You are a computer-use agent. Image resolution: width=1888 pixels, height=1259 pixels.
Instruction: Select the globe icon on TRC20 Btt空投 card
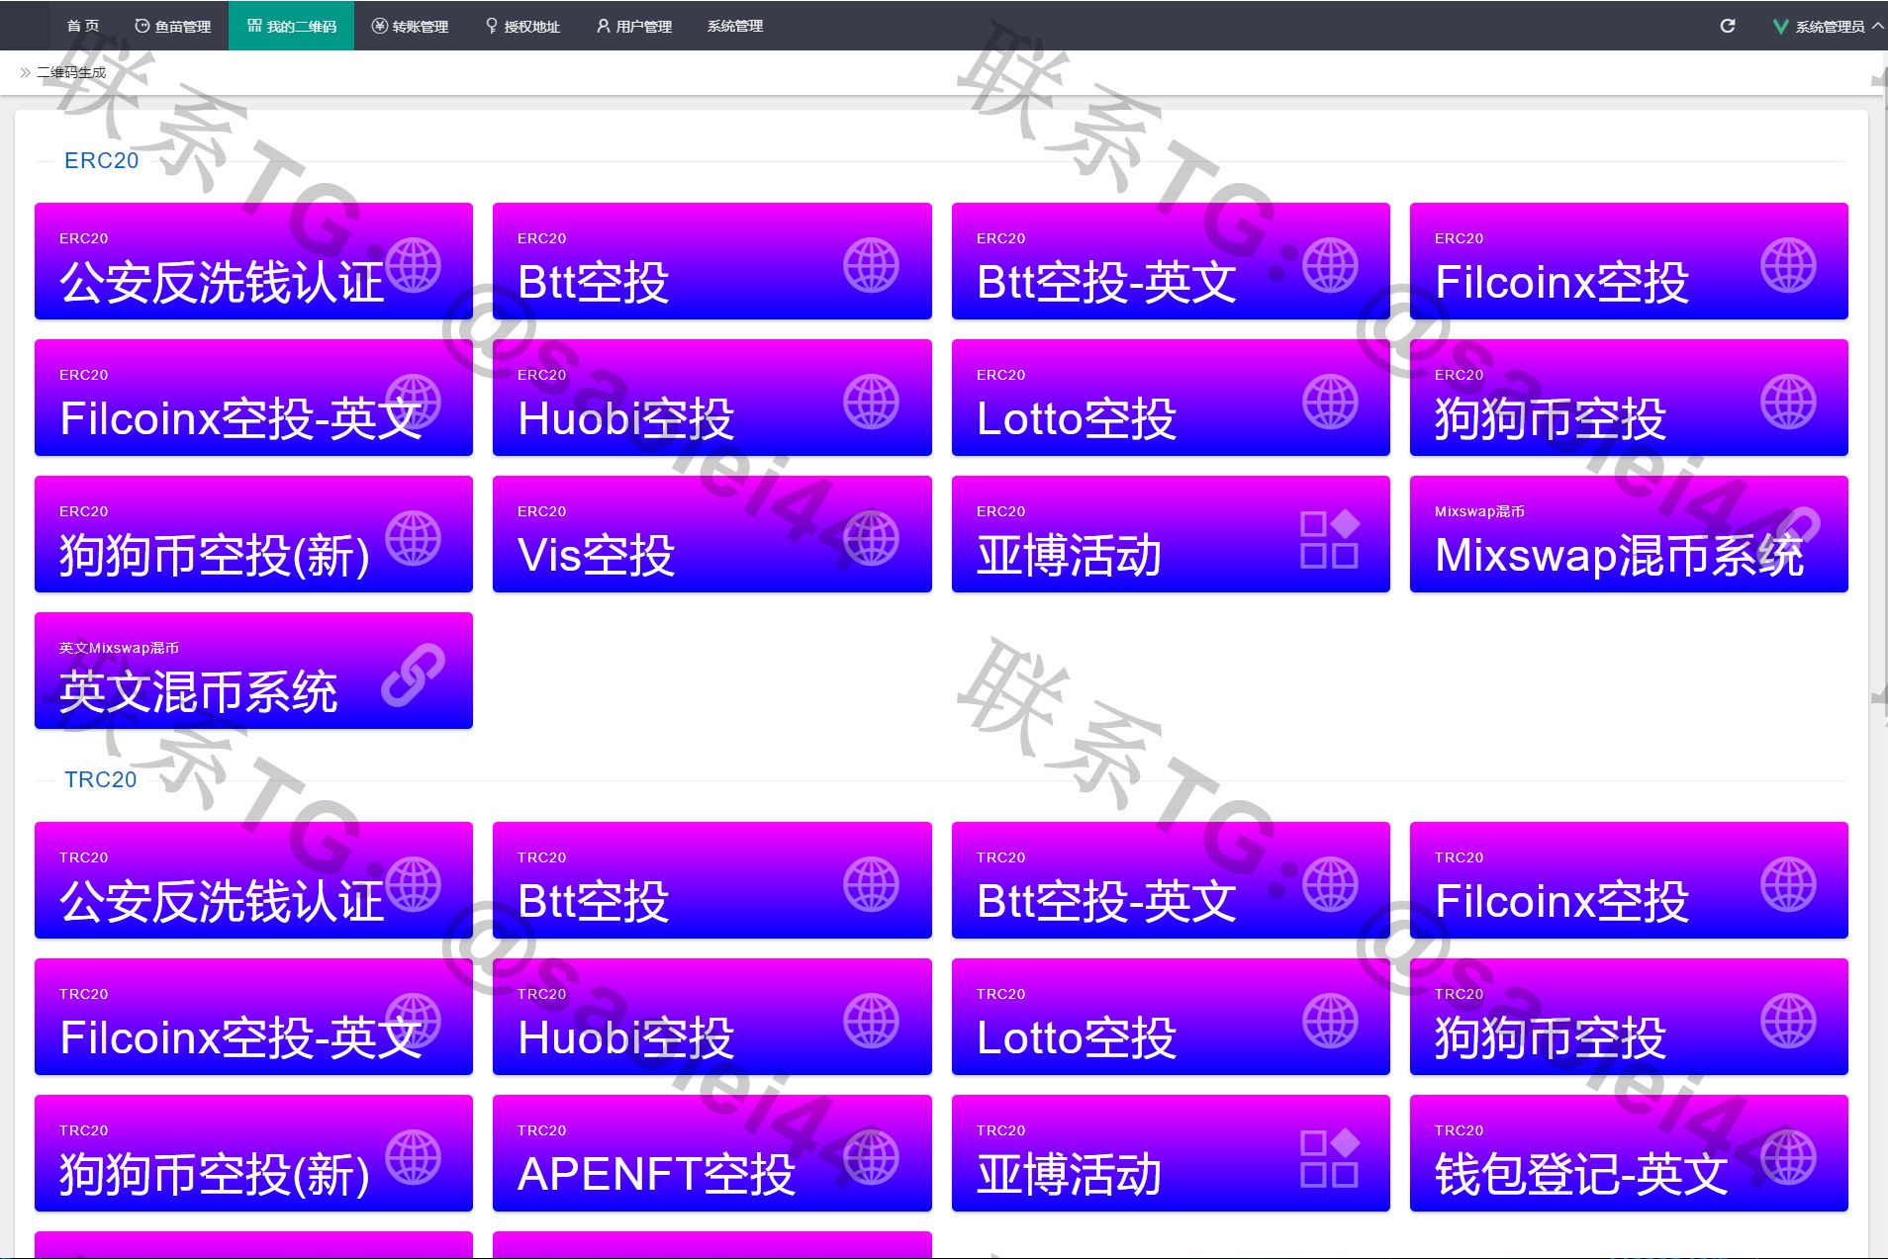pos(872,884)
